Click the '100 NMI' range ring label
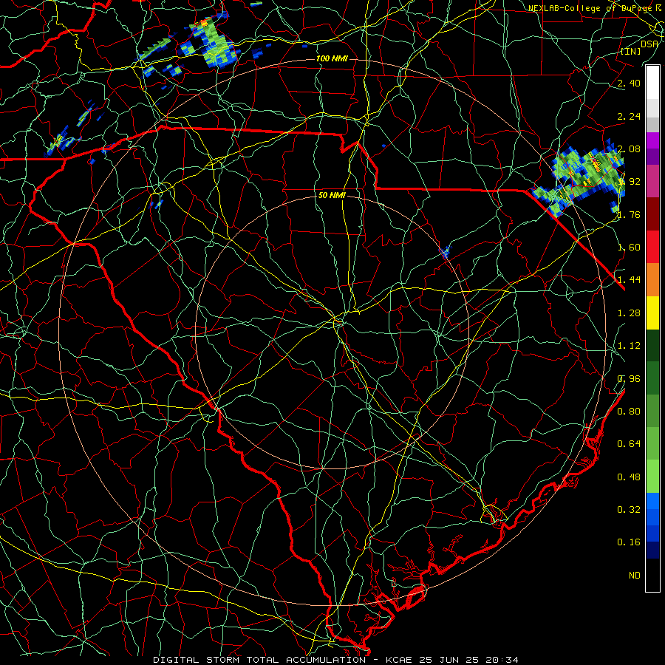The height and width of the screenshot is (665, 665). click(x=332, y=58)
